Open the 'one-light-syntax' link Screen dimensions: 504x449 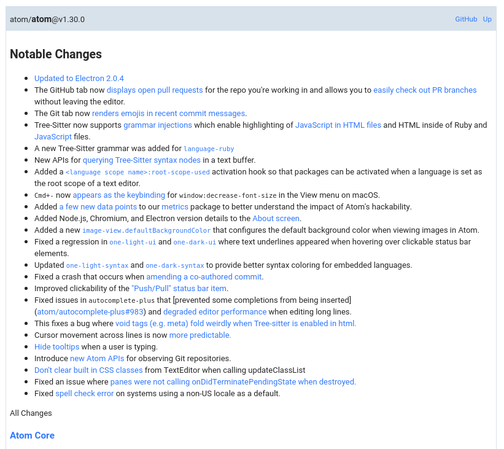(x=98, y=265)
